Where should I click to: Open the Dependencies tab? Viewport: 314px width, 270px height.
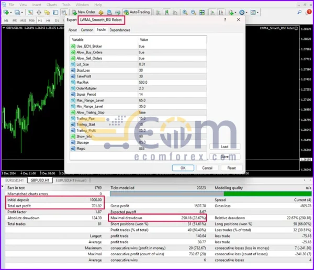pos(120,30)
